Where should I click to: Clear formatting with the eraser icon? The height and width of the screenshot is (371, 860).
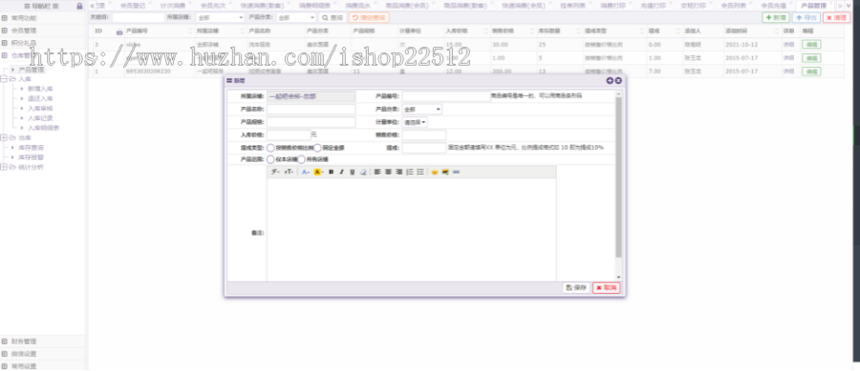(364, 172)
